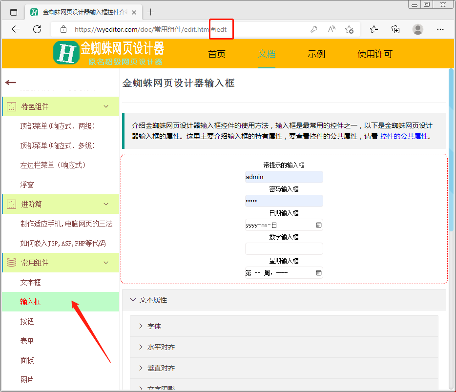This screenshot has height=392, width=456.
Task: Open the 表单 doc link
Action: pyautogui.click(x=27, y=341)
